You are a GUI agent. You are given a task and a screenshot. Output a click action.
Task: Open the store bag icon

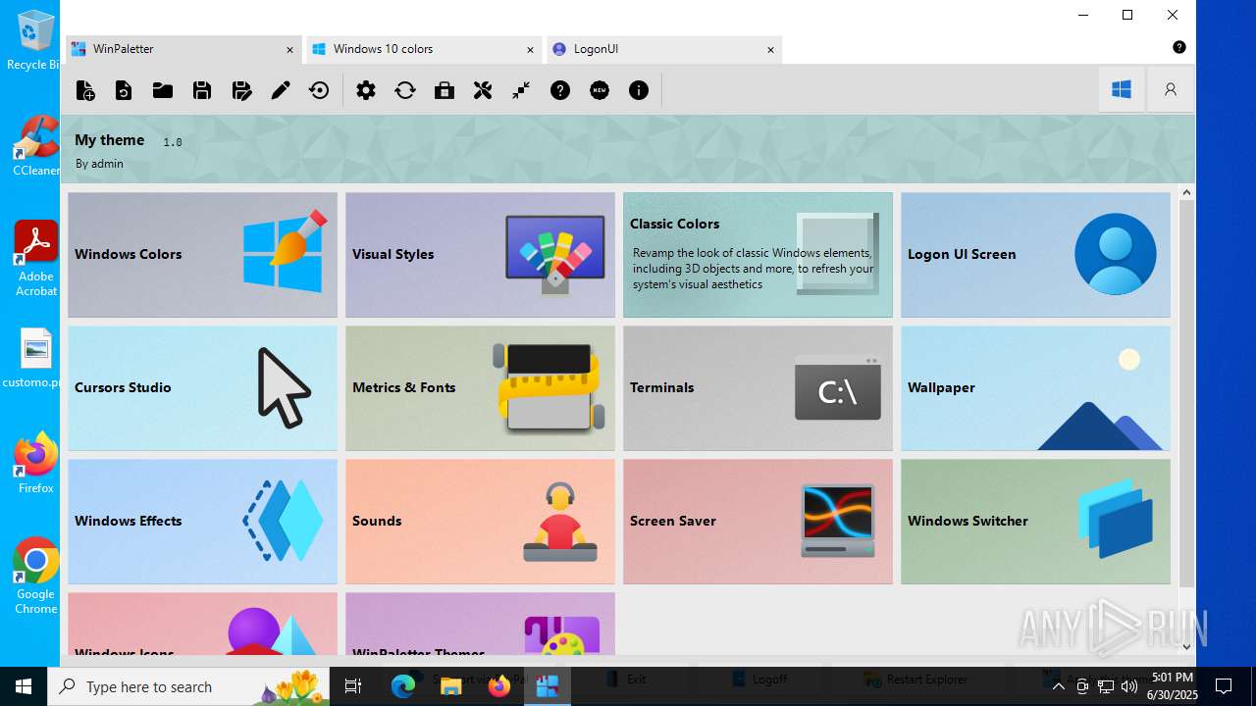[x=445, y=90]
